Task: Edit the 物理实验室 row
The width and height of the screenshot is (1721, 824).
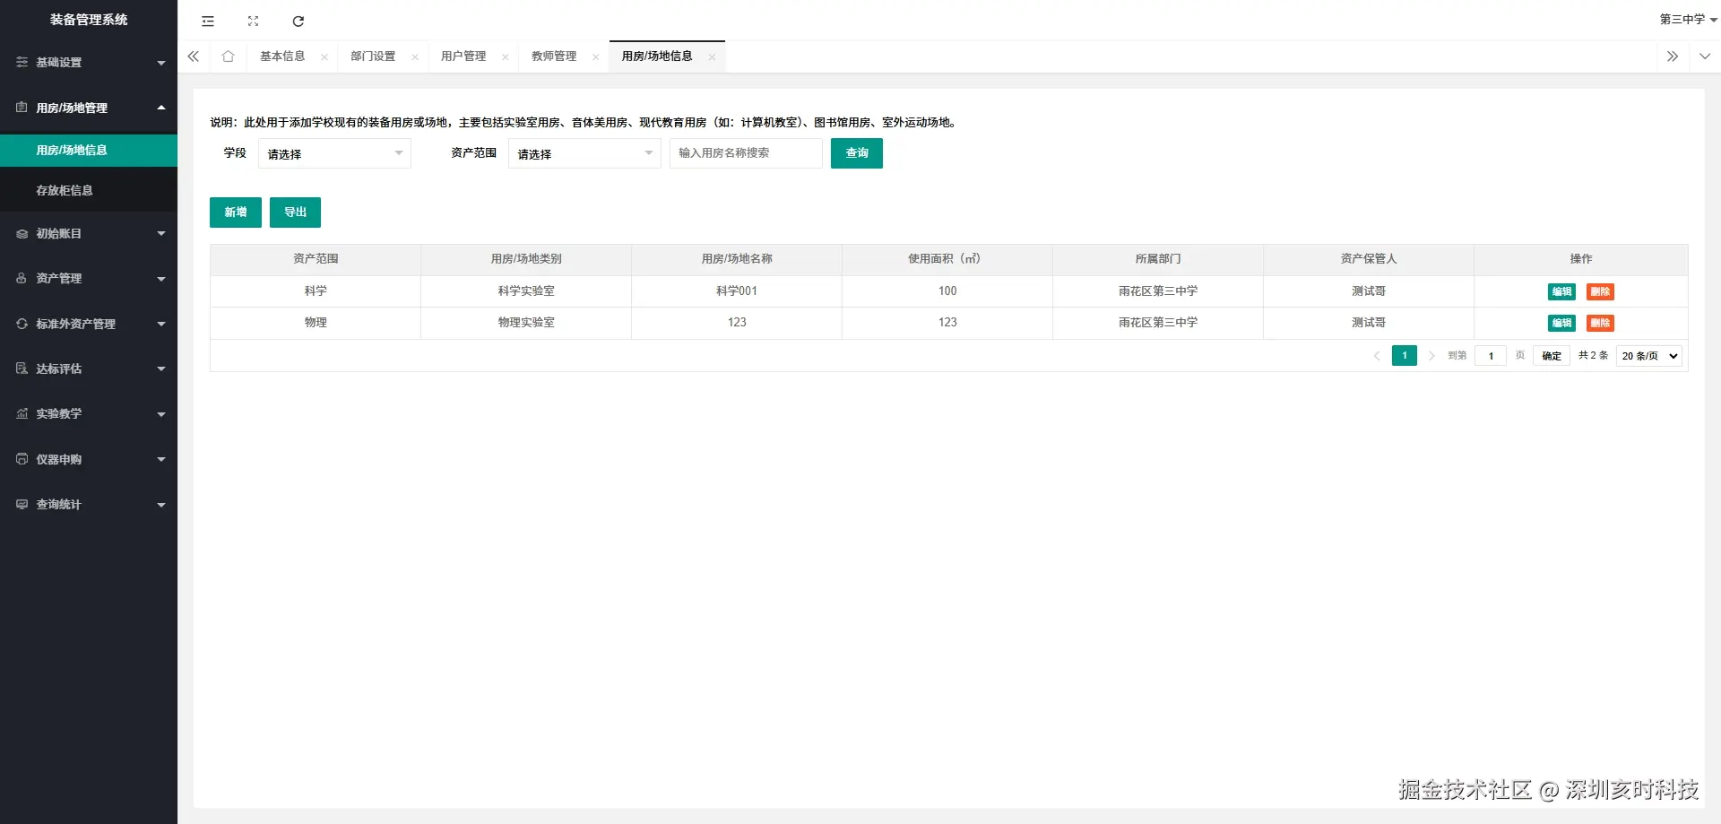Action: (1561, 323)
